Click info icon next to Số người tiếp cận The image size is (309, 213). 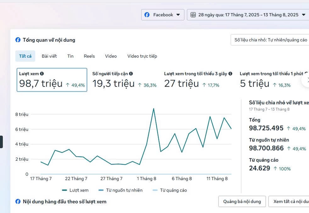[x=131, y=74]
